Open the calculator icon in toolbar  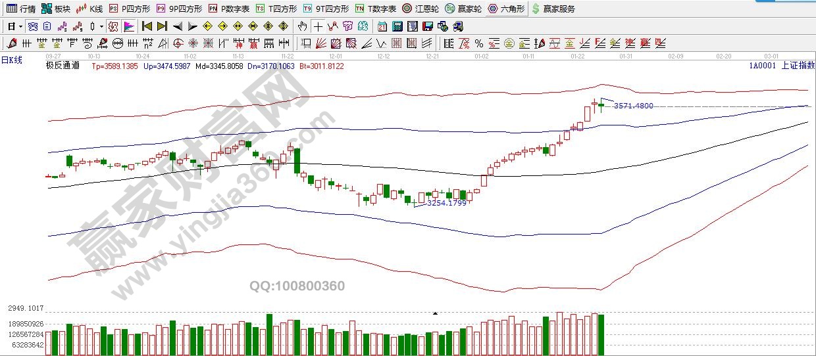(397, 27)
